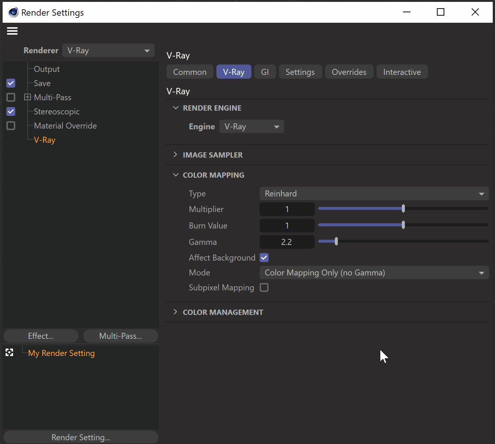Click the Effect... button
Image resolution: width=495 pixels, height=444 pixels.
click(x=41, y=336)
